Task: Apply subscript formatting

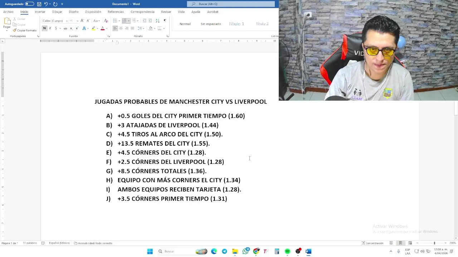Action: pyautogui.click(x=71, y=28)
